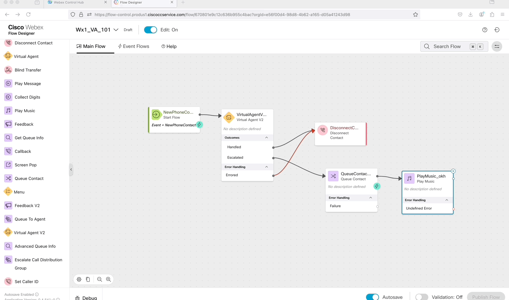Click the copy clipboard icon on canvas toolbar
The height and width of the screenshot is (300, 509).
click(x=88, y=279)
